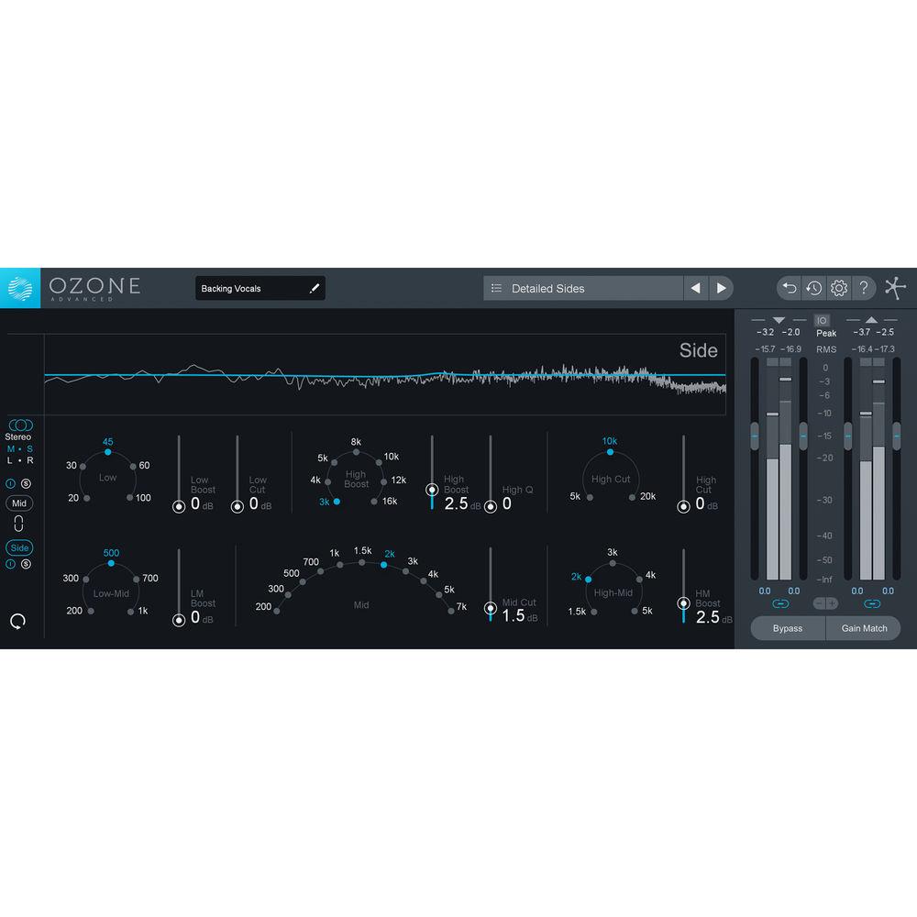The image size is (917, 917).
Task: Open the settings gear icon
Action: (x=837, y=288)
